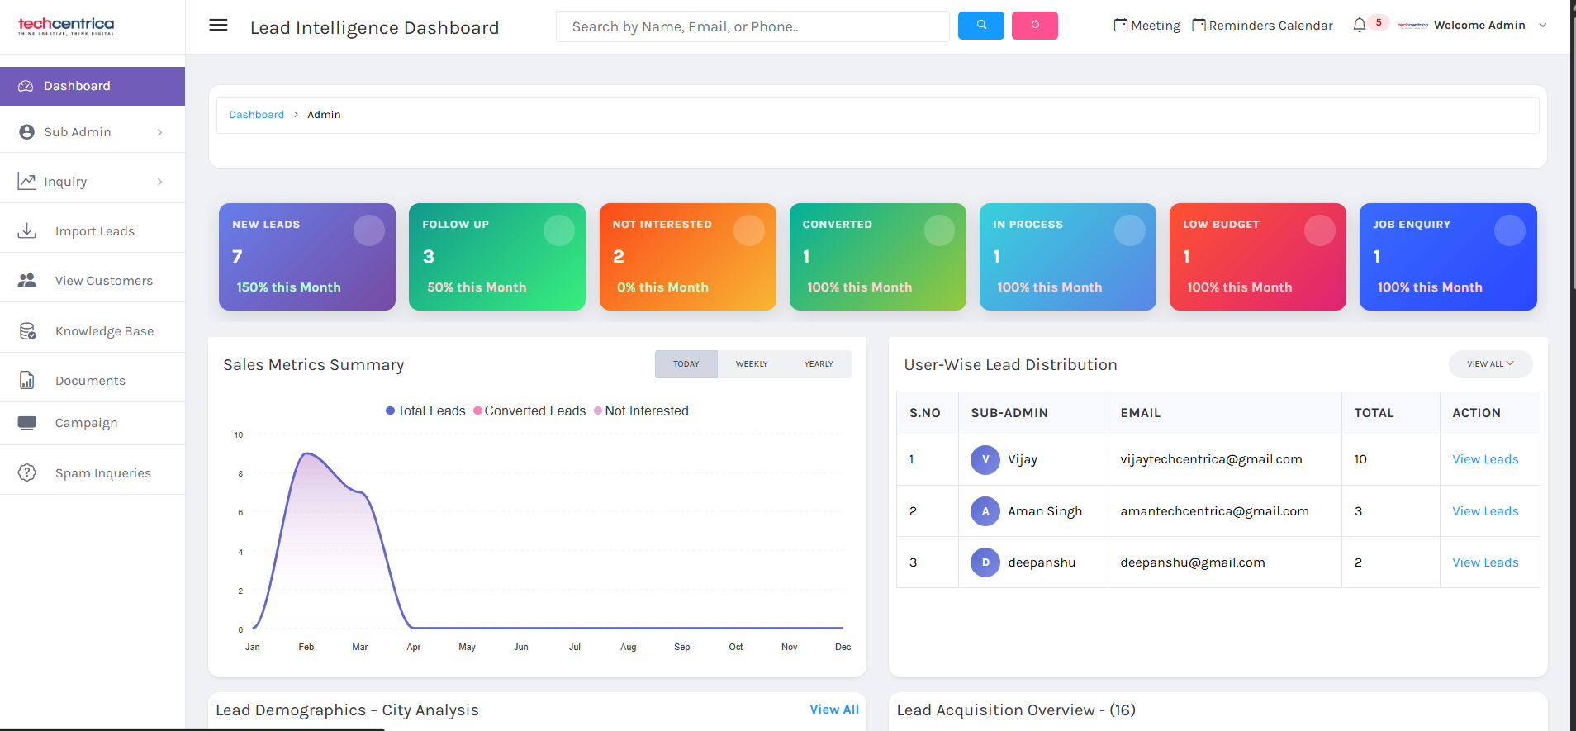This screenshot has width=1576, height=731.
Task: Click the hamburger menu icon
Action: point(218,26)
